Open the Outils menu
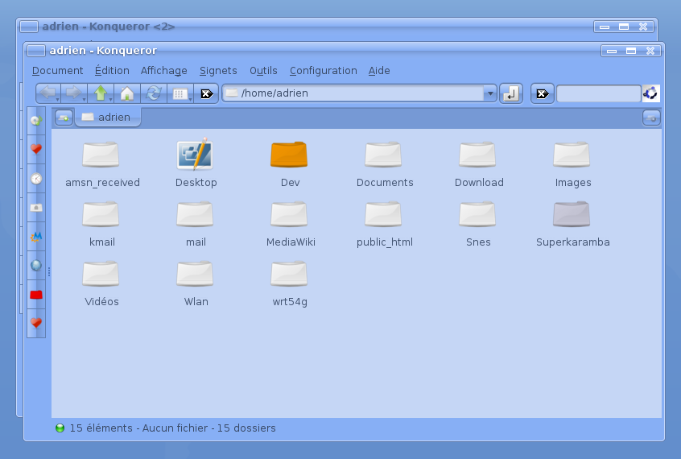681x459 pixels. 263,70
